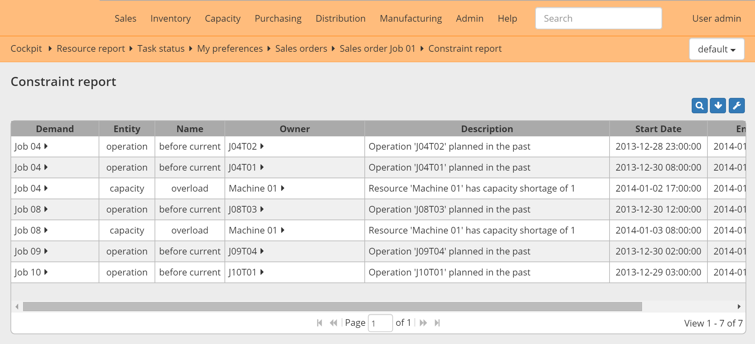Expand details for Job 04
The image size is (755, 344).
coord(46,146)
